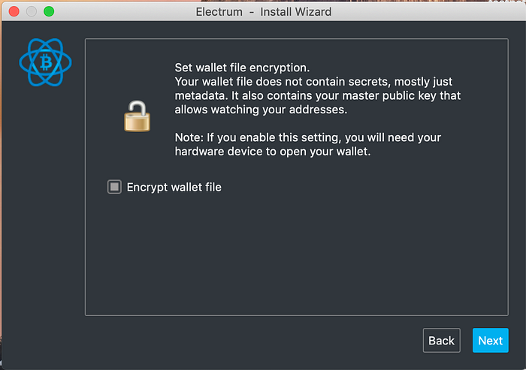Click the Bitcoin symbol inside the logo
The height and width of the screenshot is (370, 526).
click(x=46, y=63)
